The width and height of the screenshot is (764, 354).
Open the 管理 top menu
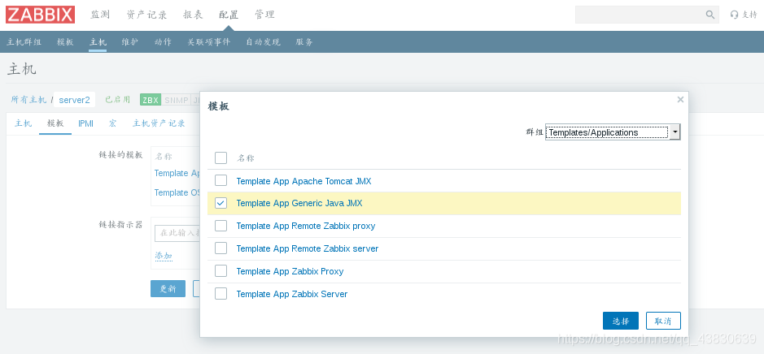[264, 15]
